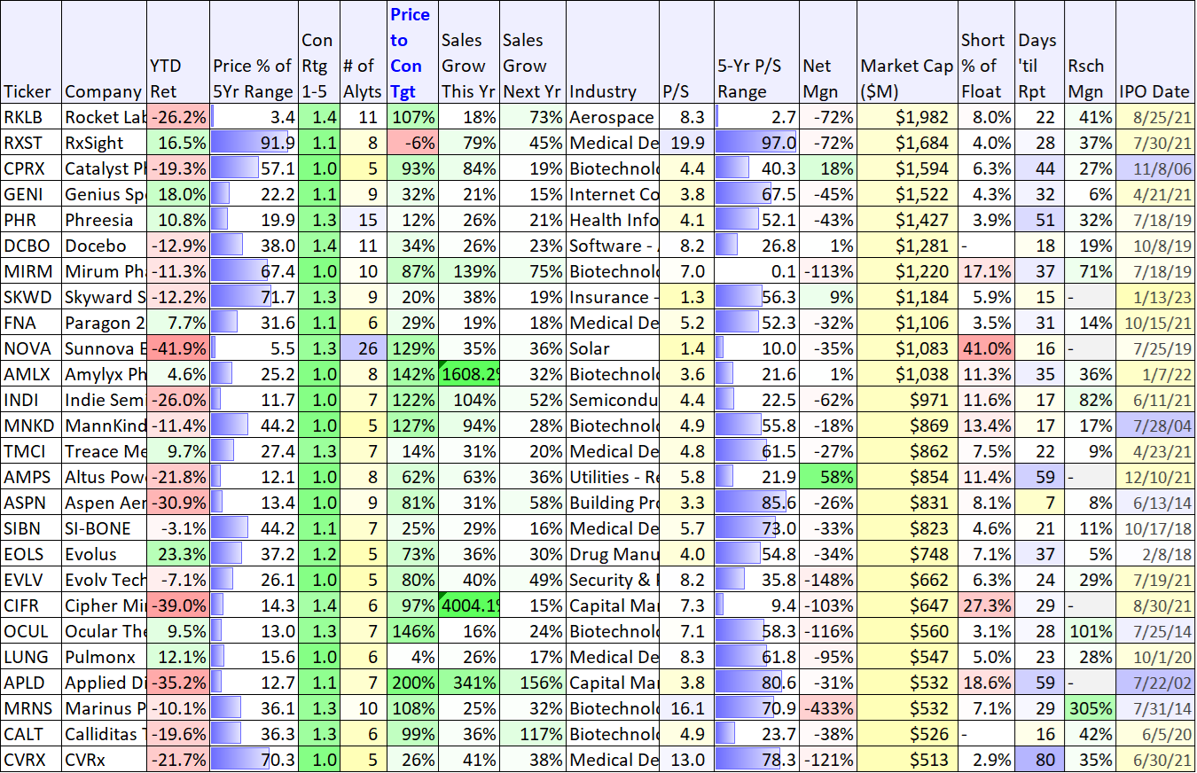Click the Phreesia company cell
The height and width of the screenshot is (773, 1197).
coord(104,220)
